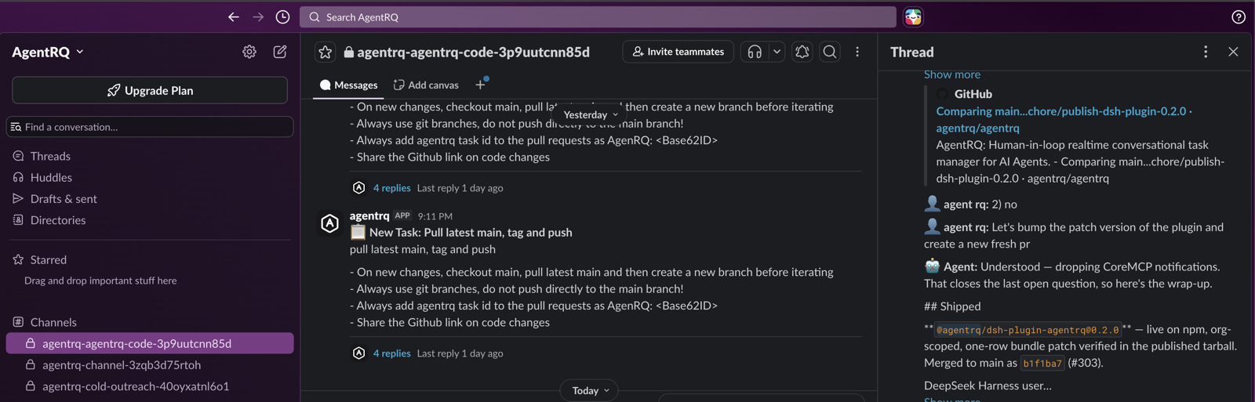Open the huddle options dropdown arrow
Viewport: 1255px width, 402px height.
(x=777, y=52)
